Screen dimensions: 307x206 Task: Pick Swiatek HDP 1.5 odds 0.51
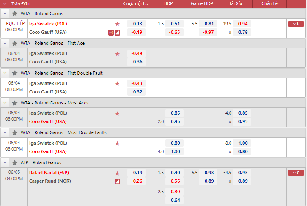tap(175, 24)
